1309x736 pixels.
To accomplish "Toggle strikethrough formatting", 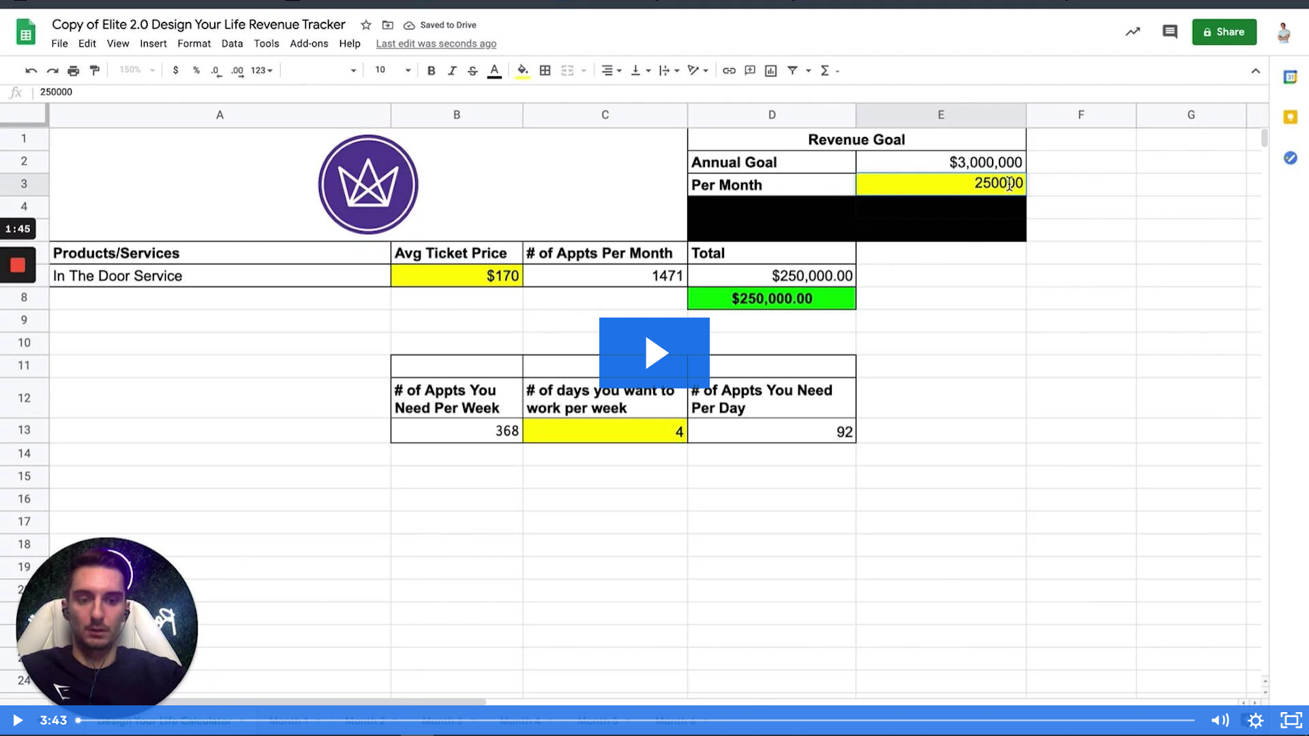I will click(x=472, y=70).
